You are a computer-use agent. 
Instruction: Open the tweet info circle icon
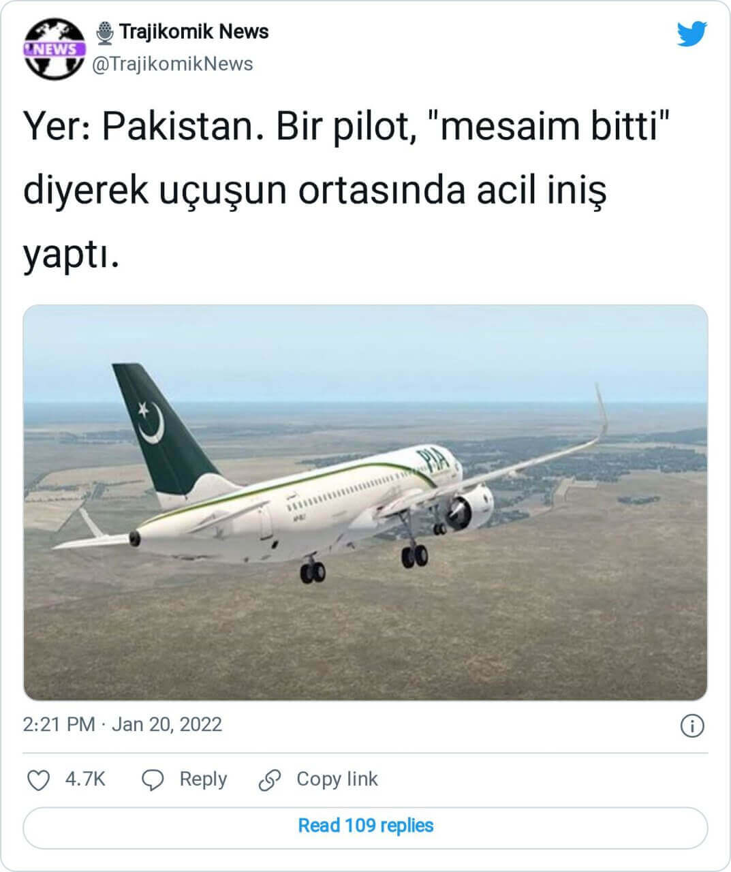click(x=691, y=726)
